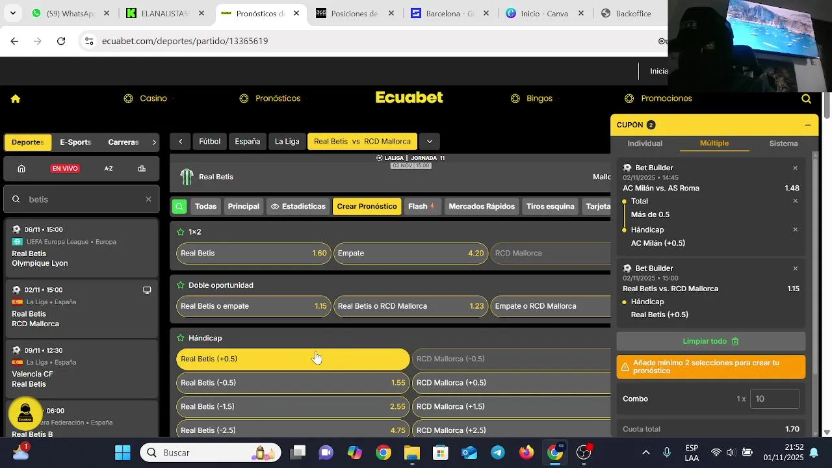832x468 pixels.
Task: Open Valencia CF vs Real Betis match
Action: click(x=81, y=369)
